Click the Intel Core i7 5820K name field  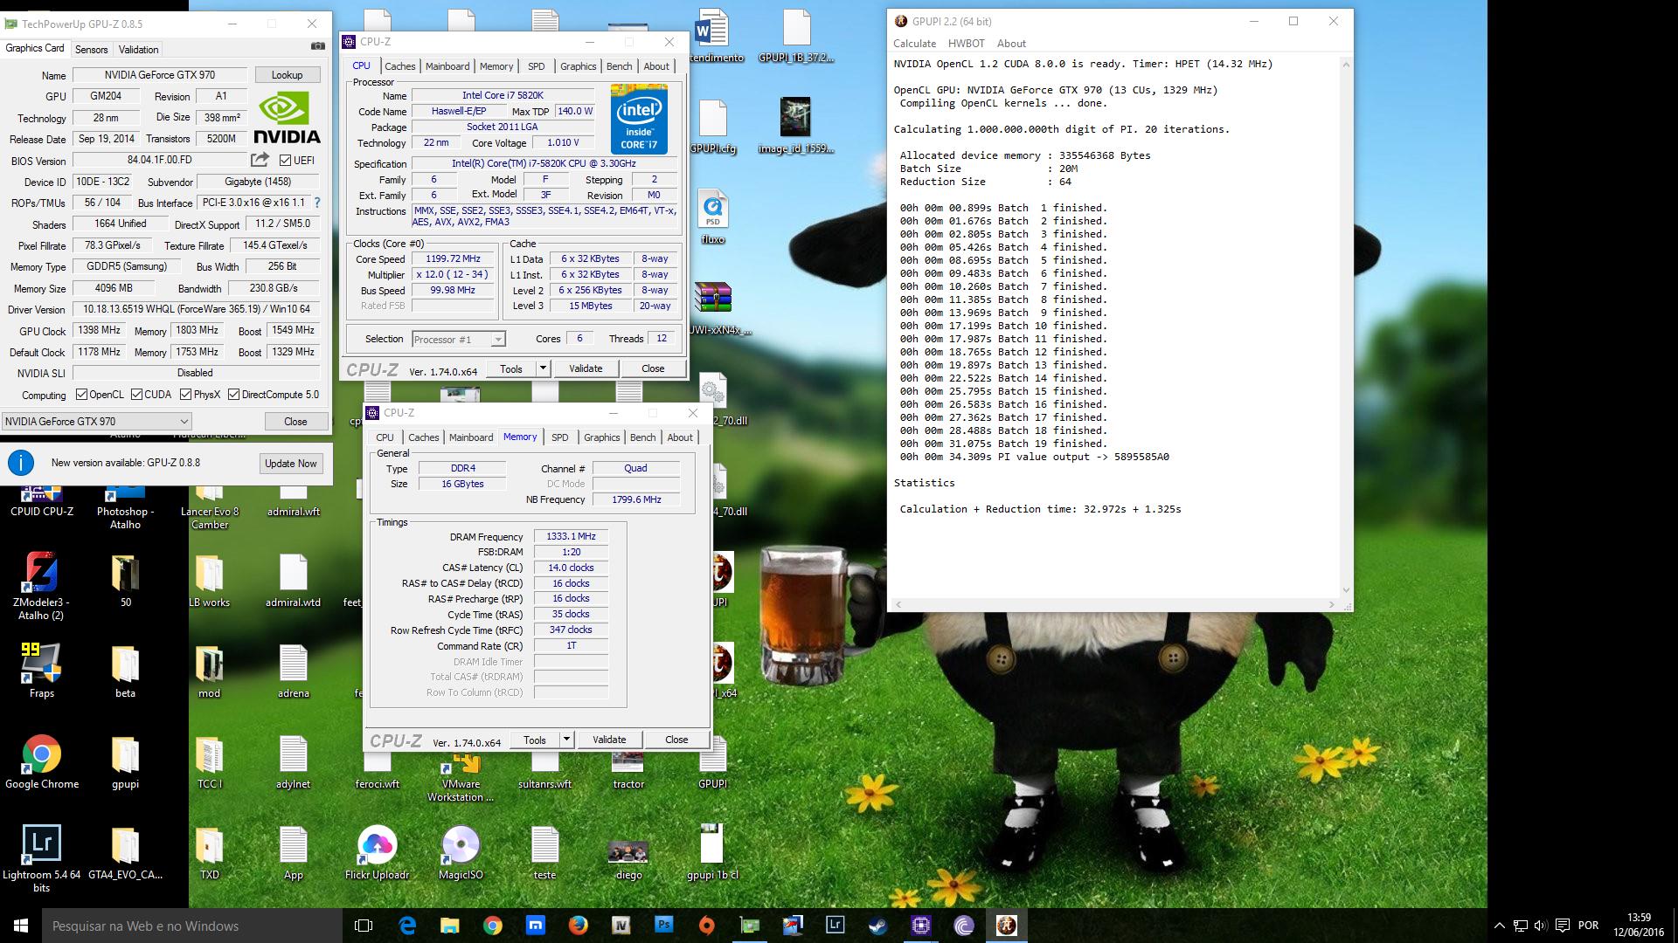tap(503, 95)
